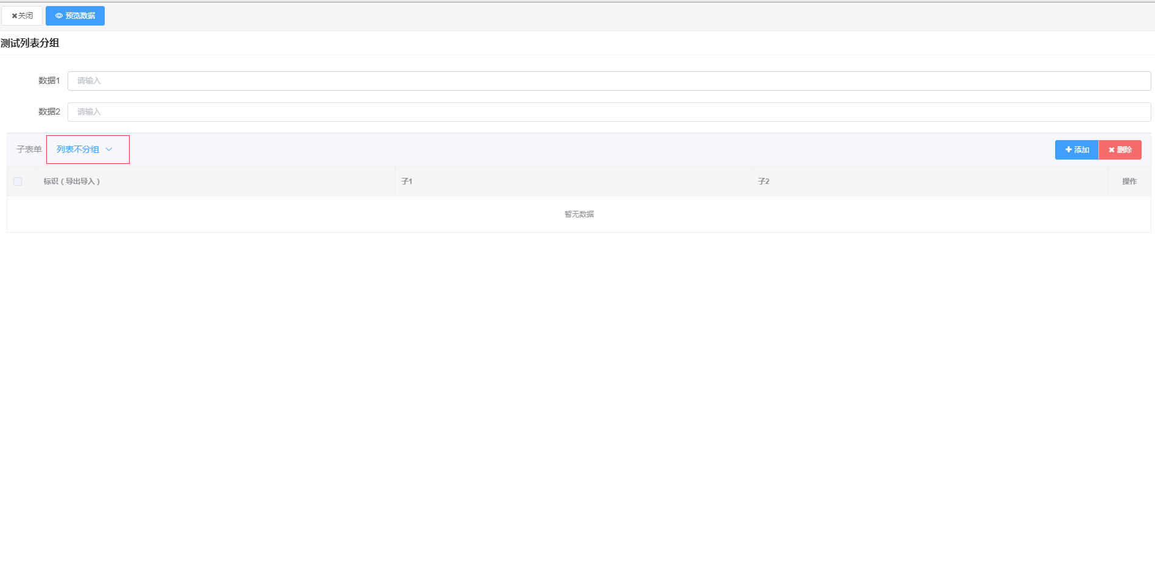
Task: Click the plus icon on the 添加 button
Action: coord(1068,150)
